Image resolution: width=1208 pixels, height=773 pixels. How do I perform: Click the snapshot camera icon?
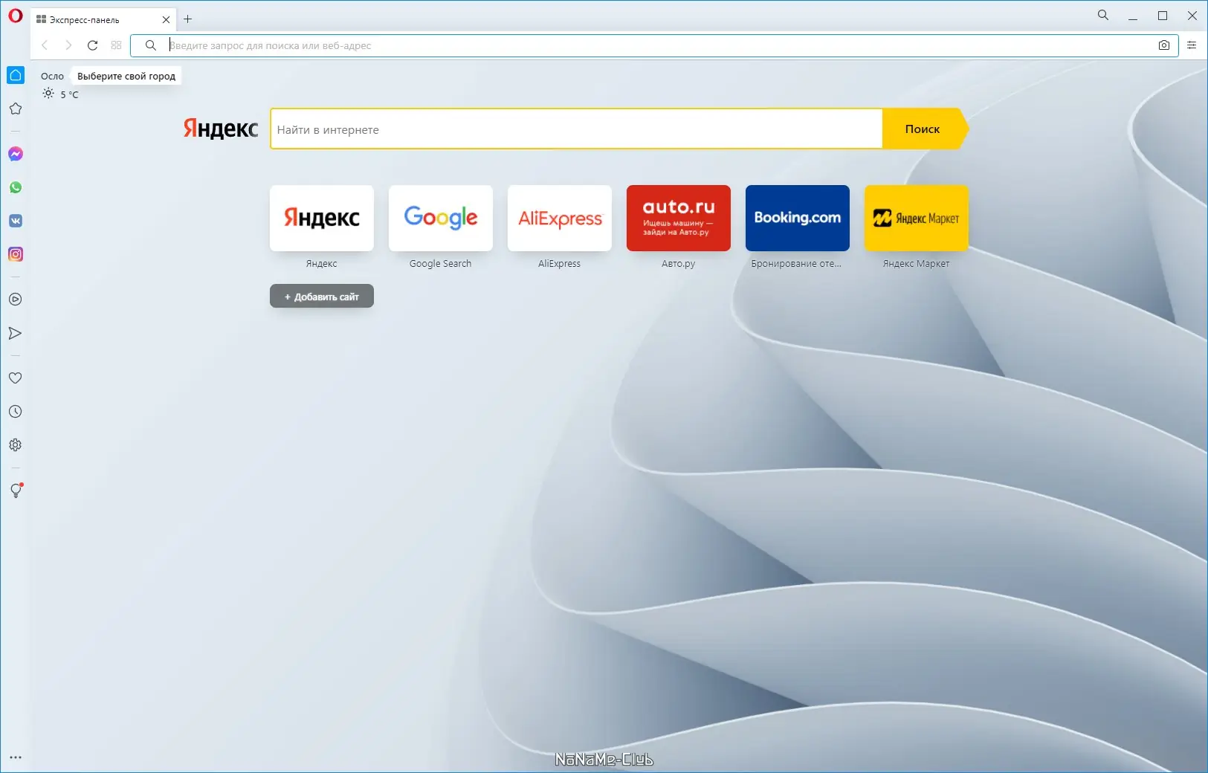[x=1164, y=45]
